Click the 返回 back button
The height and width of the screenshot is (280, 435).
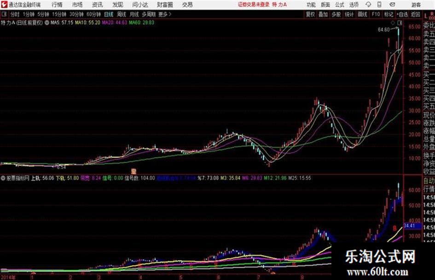coord(415,14)
